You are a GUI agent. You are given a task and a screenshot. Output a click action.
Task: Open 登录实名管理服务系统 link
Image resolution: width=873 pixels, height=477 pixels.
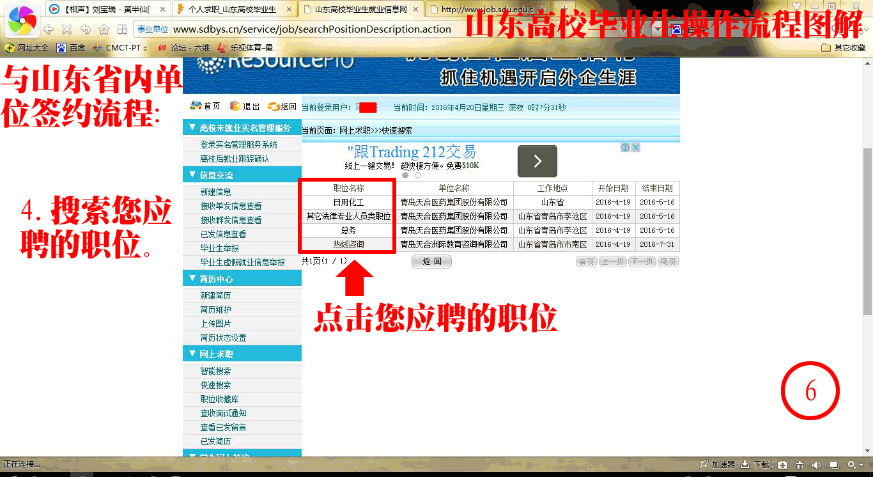point(239,145)
